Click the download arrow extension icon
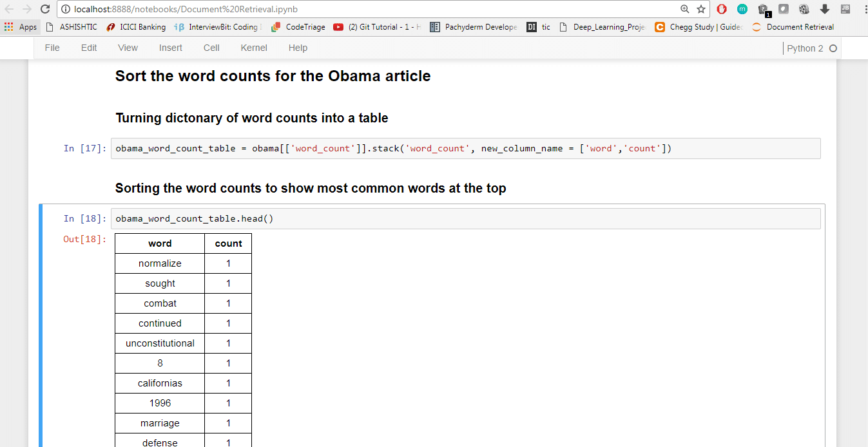Viewport: 868px width, 447px height. pos(824,9)
